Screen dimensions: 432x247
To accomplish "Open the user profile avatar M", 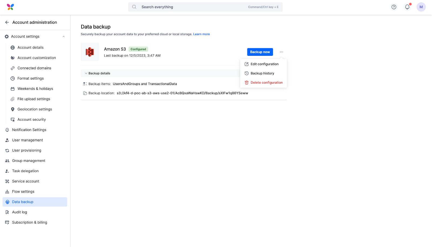I will pos(421,7).
